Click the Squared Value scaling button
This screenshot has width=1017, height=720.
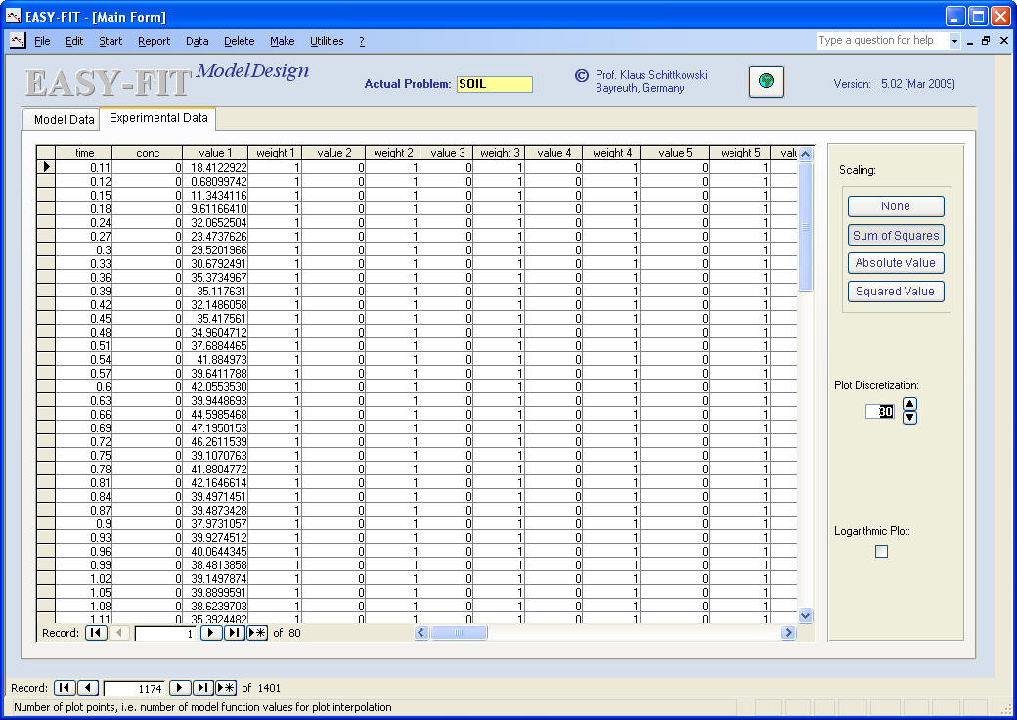coord(896,292)
